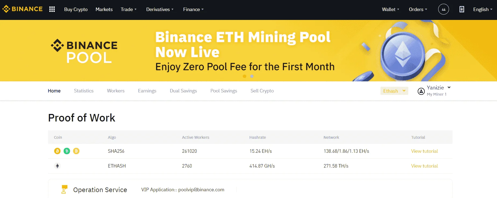View tutorial for ETHASH row
Viewport: 497px width, 198px height.
(424, 166)
